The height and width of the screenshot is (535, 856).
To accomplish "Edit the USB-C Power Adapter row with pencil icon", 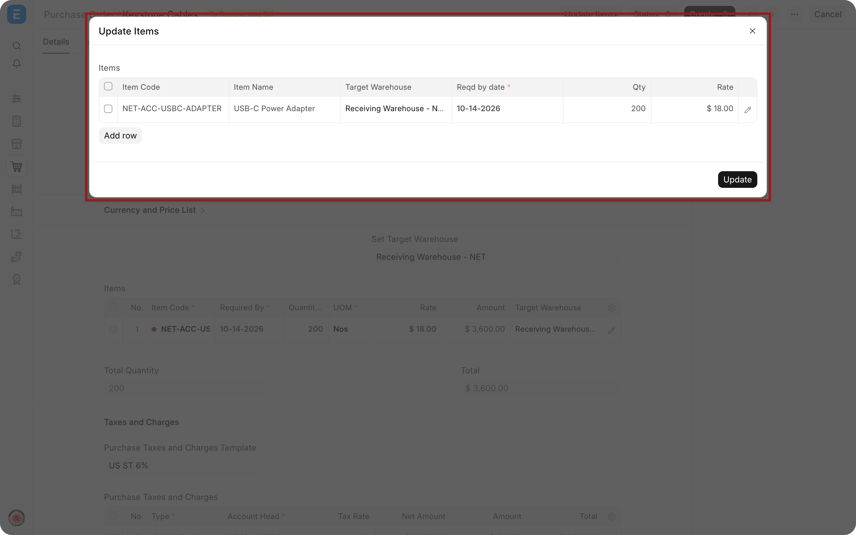I will (x=748, y=110).
